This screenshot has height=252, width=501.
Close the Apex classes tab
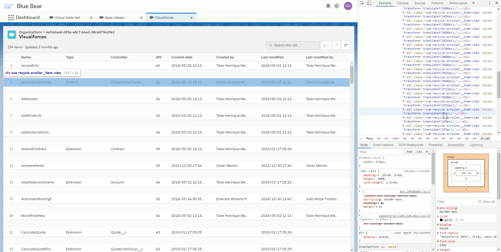141,18
